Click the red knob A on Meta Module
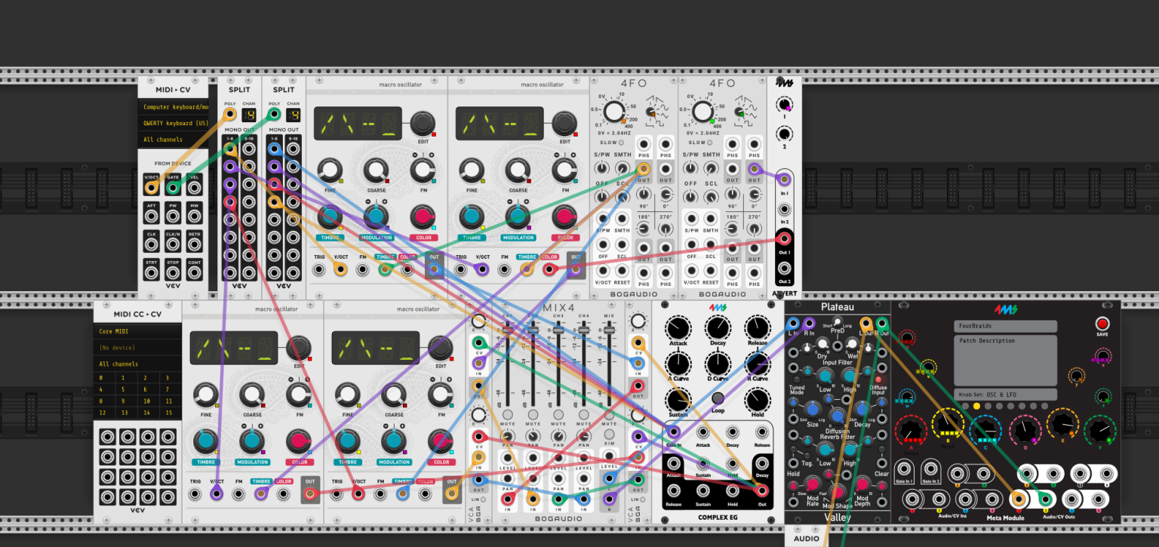The height and width of the screenshot is (547, 1159). pyautogui.click(x=911, y=431)
